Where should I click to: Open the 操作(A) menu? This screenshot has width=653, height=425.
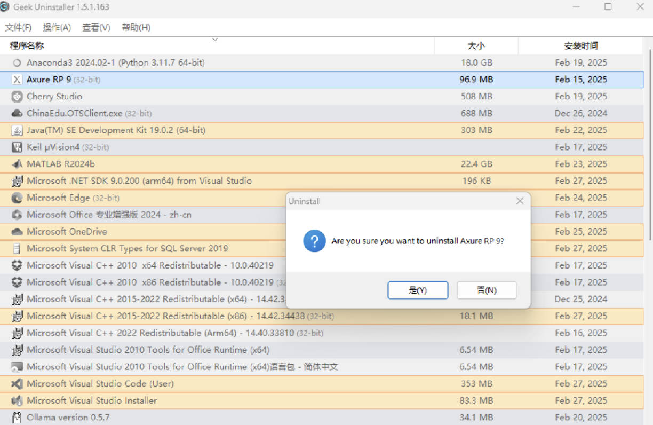[57, 27]
